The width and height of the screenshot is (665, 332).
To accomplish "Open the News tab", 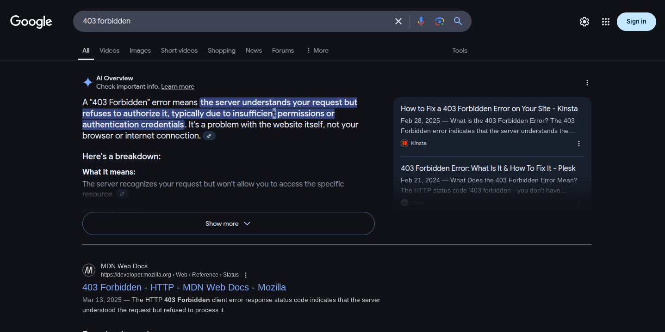I will click(x=254, y=50).
